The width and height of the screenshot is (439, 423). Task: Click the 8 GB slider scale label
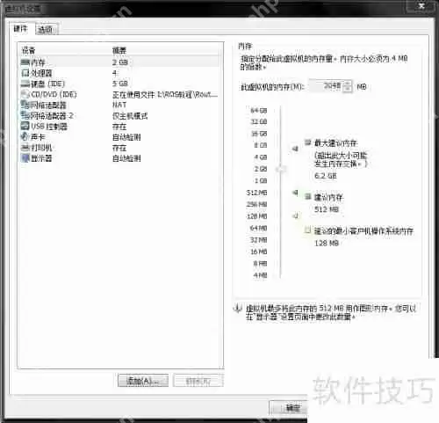tap(261, 145)
